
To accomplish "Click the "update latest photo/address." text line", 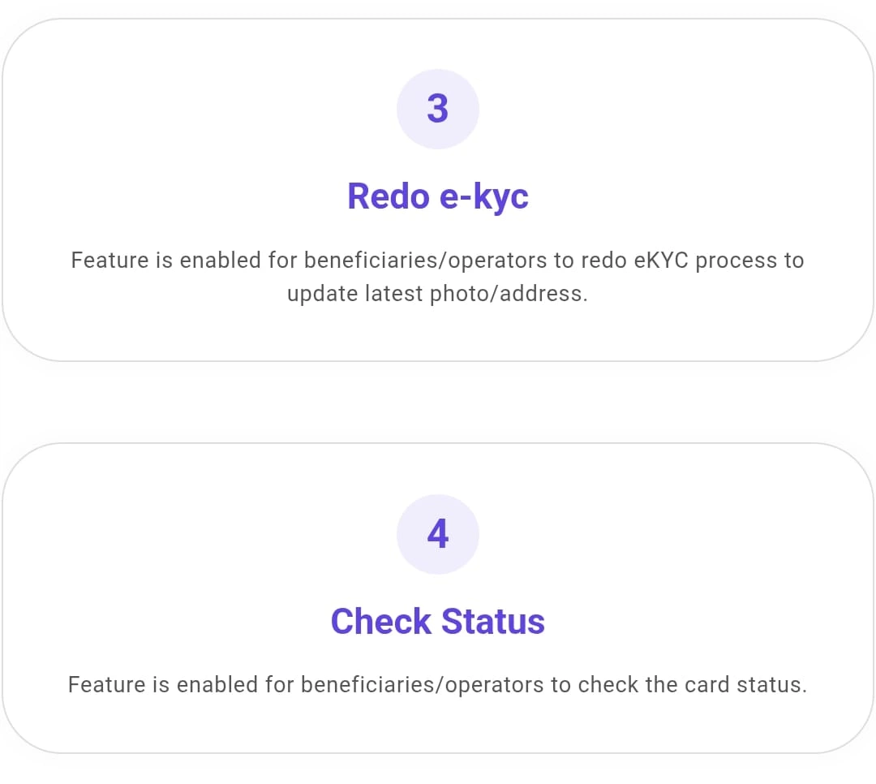I will pyautogui.click(x=437, y=293).
